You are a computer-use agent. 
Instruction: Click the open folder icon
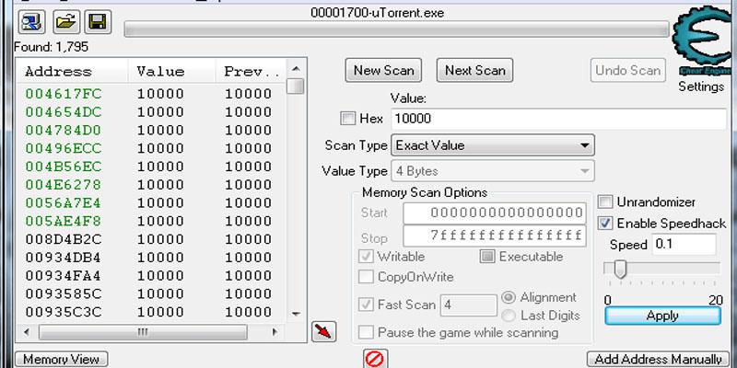coord(65,21)
